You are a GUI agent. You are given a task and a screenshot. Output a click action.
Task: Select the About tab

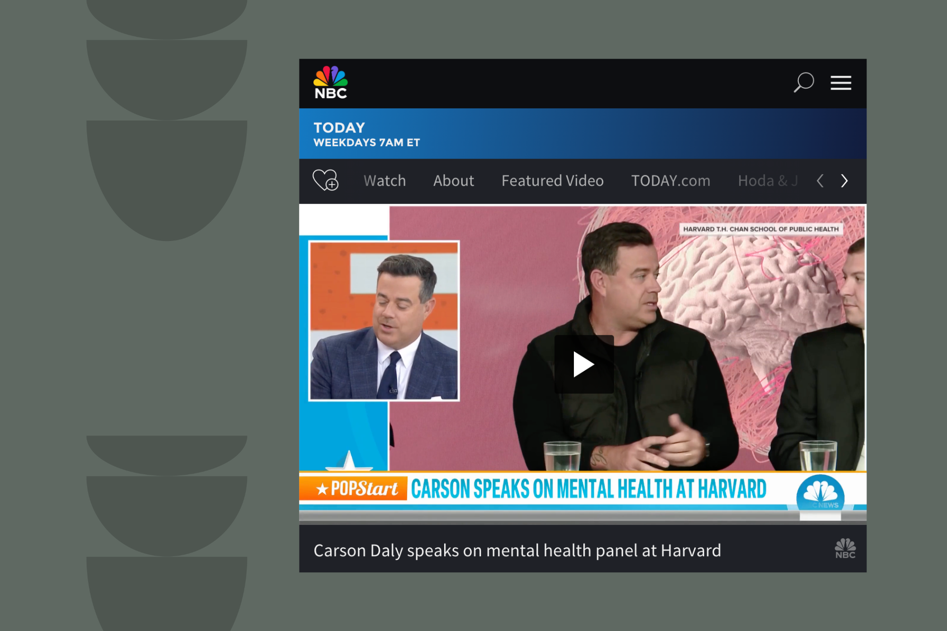tap(454, 181)
